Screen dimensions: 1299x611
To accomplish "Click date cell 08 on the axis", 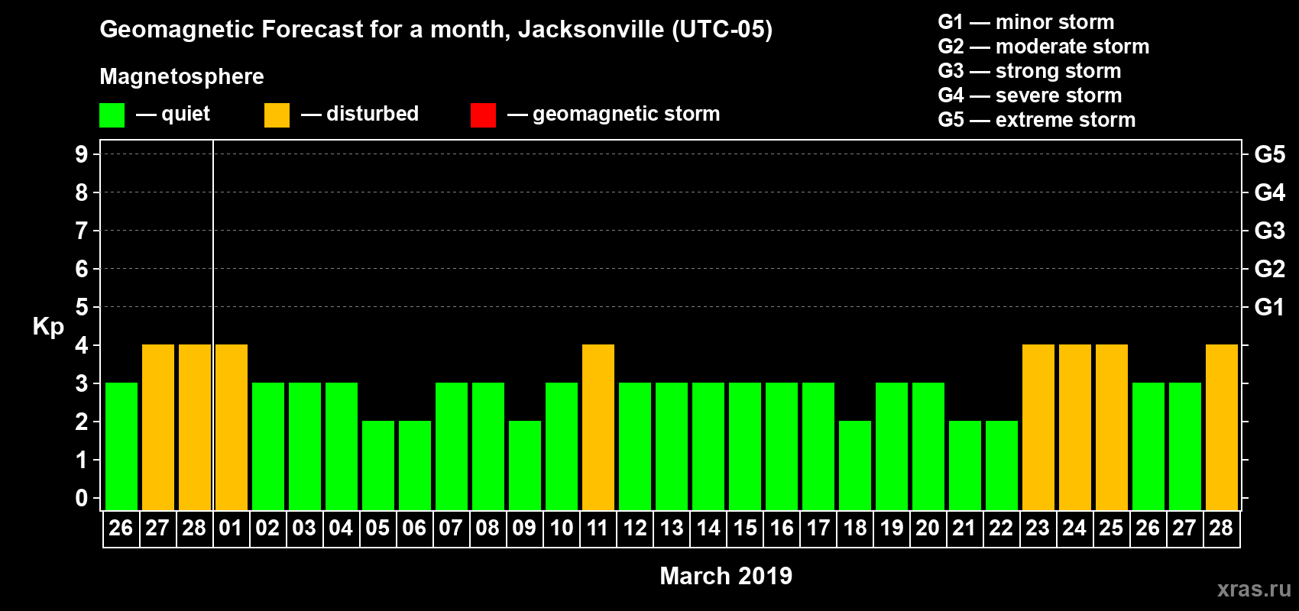I will [x=488, y=529].
